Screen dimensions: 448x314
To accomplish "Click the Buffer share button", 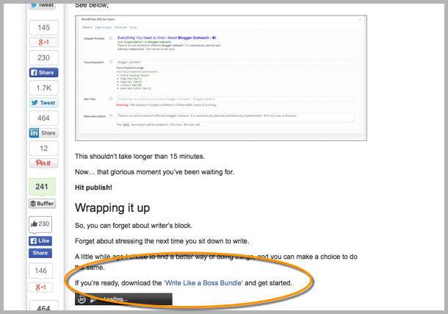I will (42, 204).
